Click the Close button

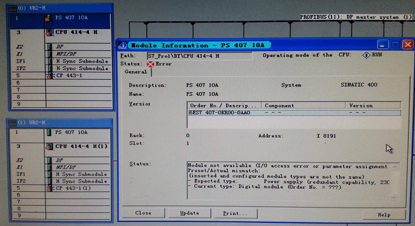(143, 213)
